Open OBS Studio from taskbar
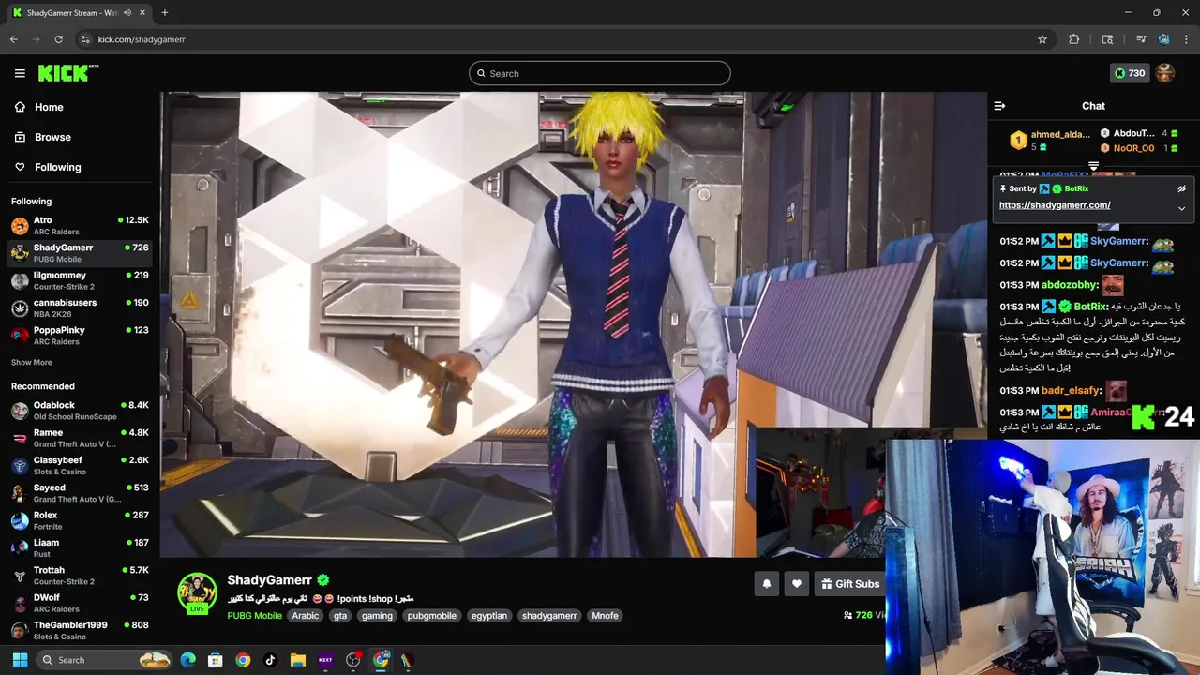Screen dimensions: 1200x675 (x=353, y=660)
